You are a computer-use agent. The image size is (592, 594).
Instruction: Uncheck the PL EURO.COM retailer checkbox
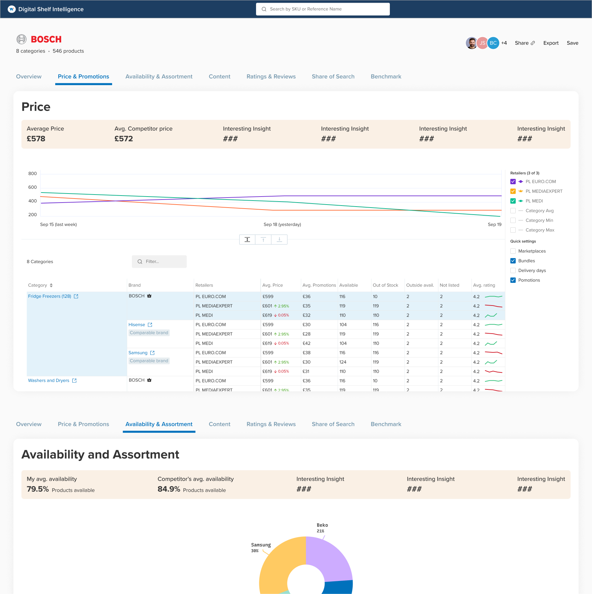click(x=513, y=182)
